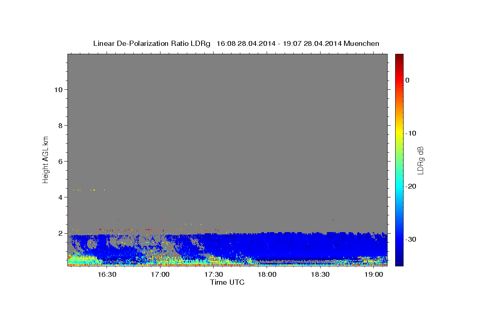The image size is (479, 319).
Task: Click the 18:30 time tick label
Action: tap(320, 274)
